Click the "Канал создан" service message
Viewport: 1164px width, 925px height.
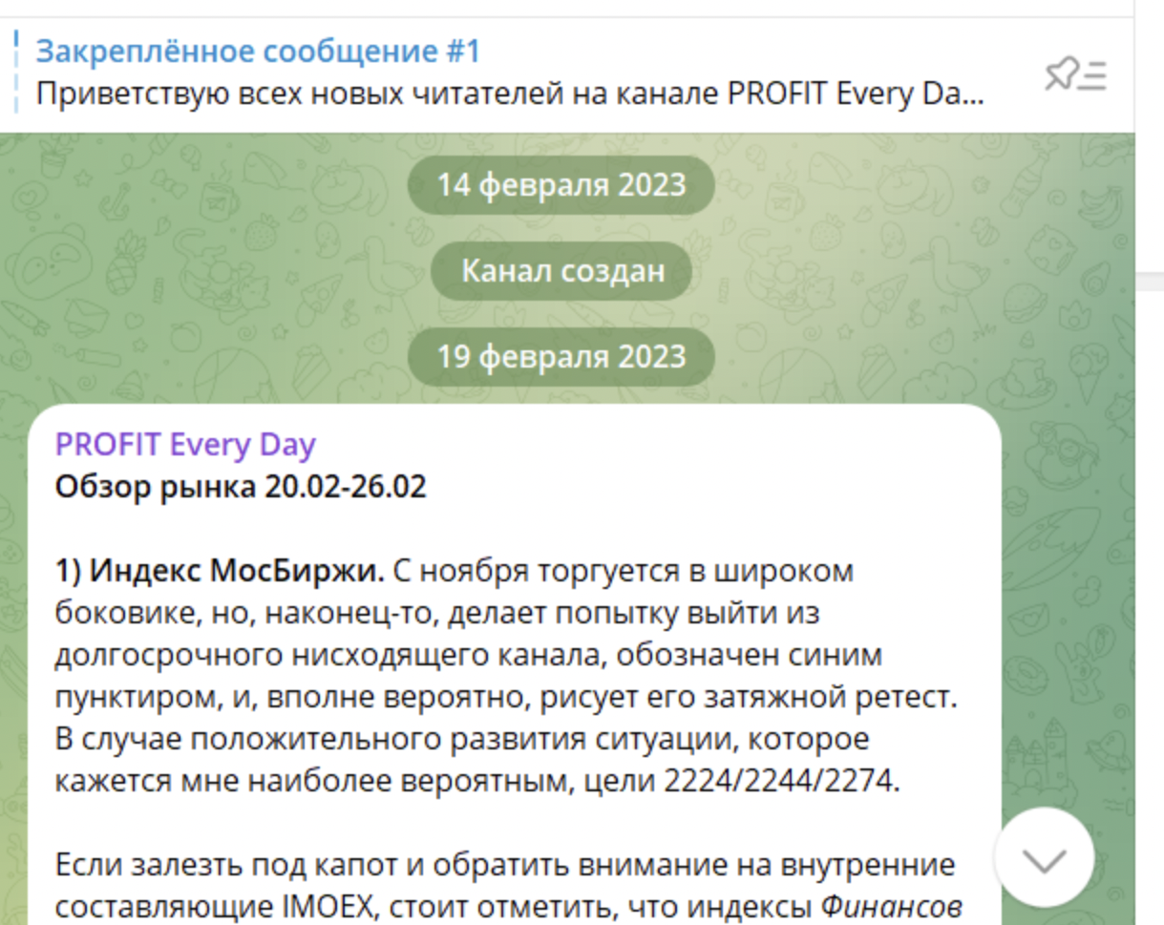tap(562, 271)
